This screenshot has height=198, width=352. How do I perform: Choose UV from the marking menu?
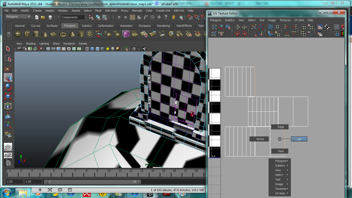point(299,139)
